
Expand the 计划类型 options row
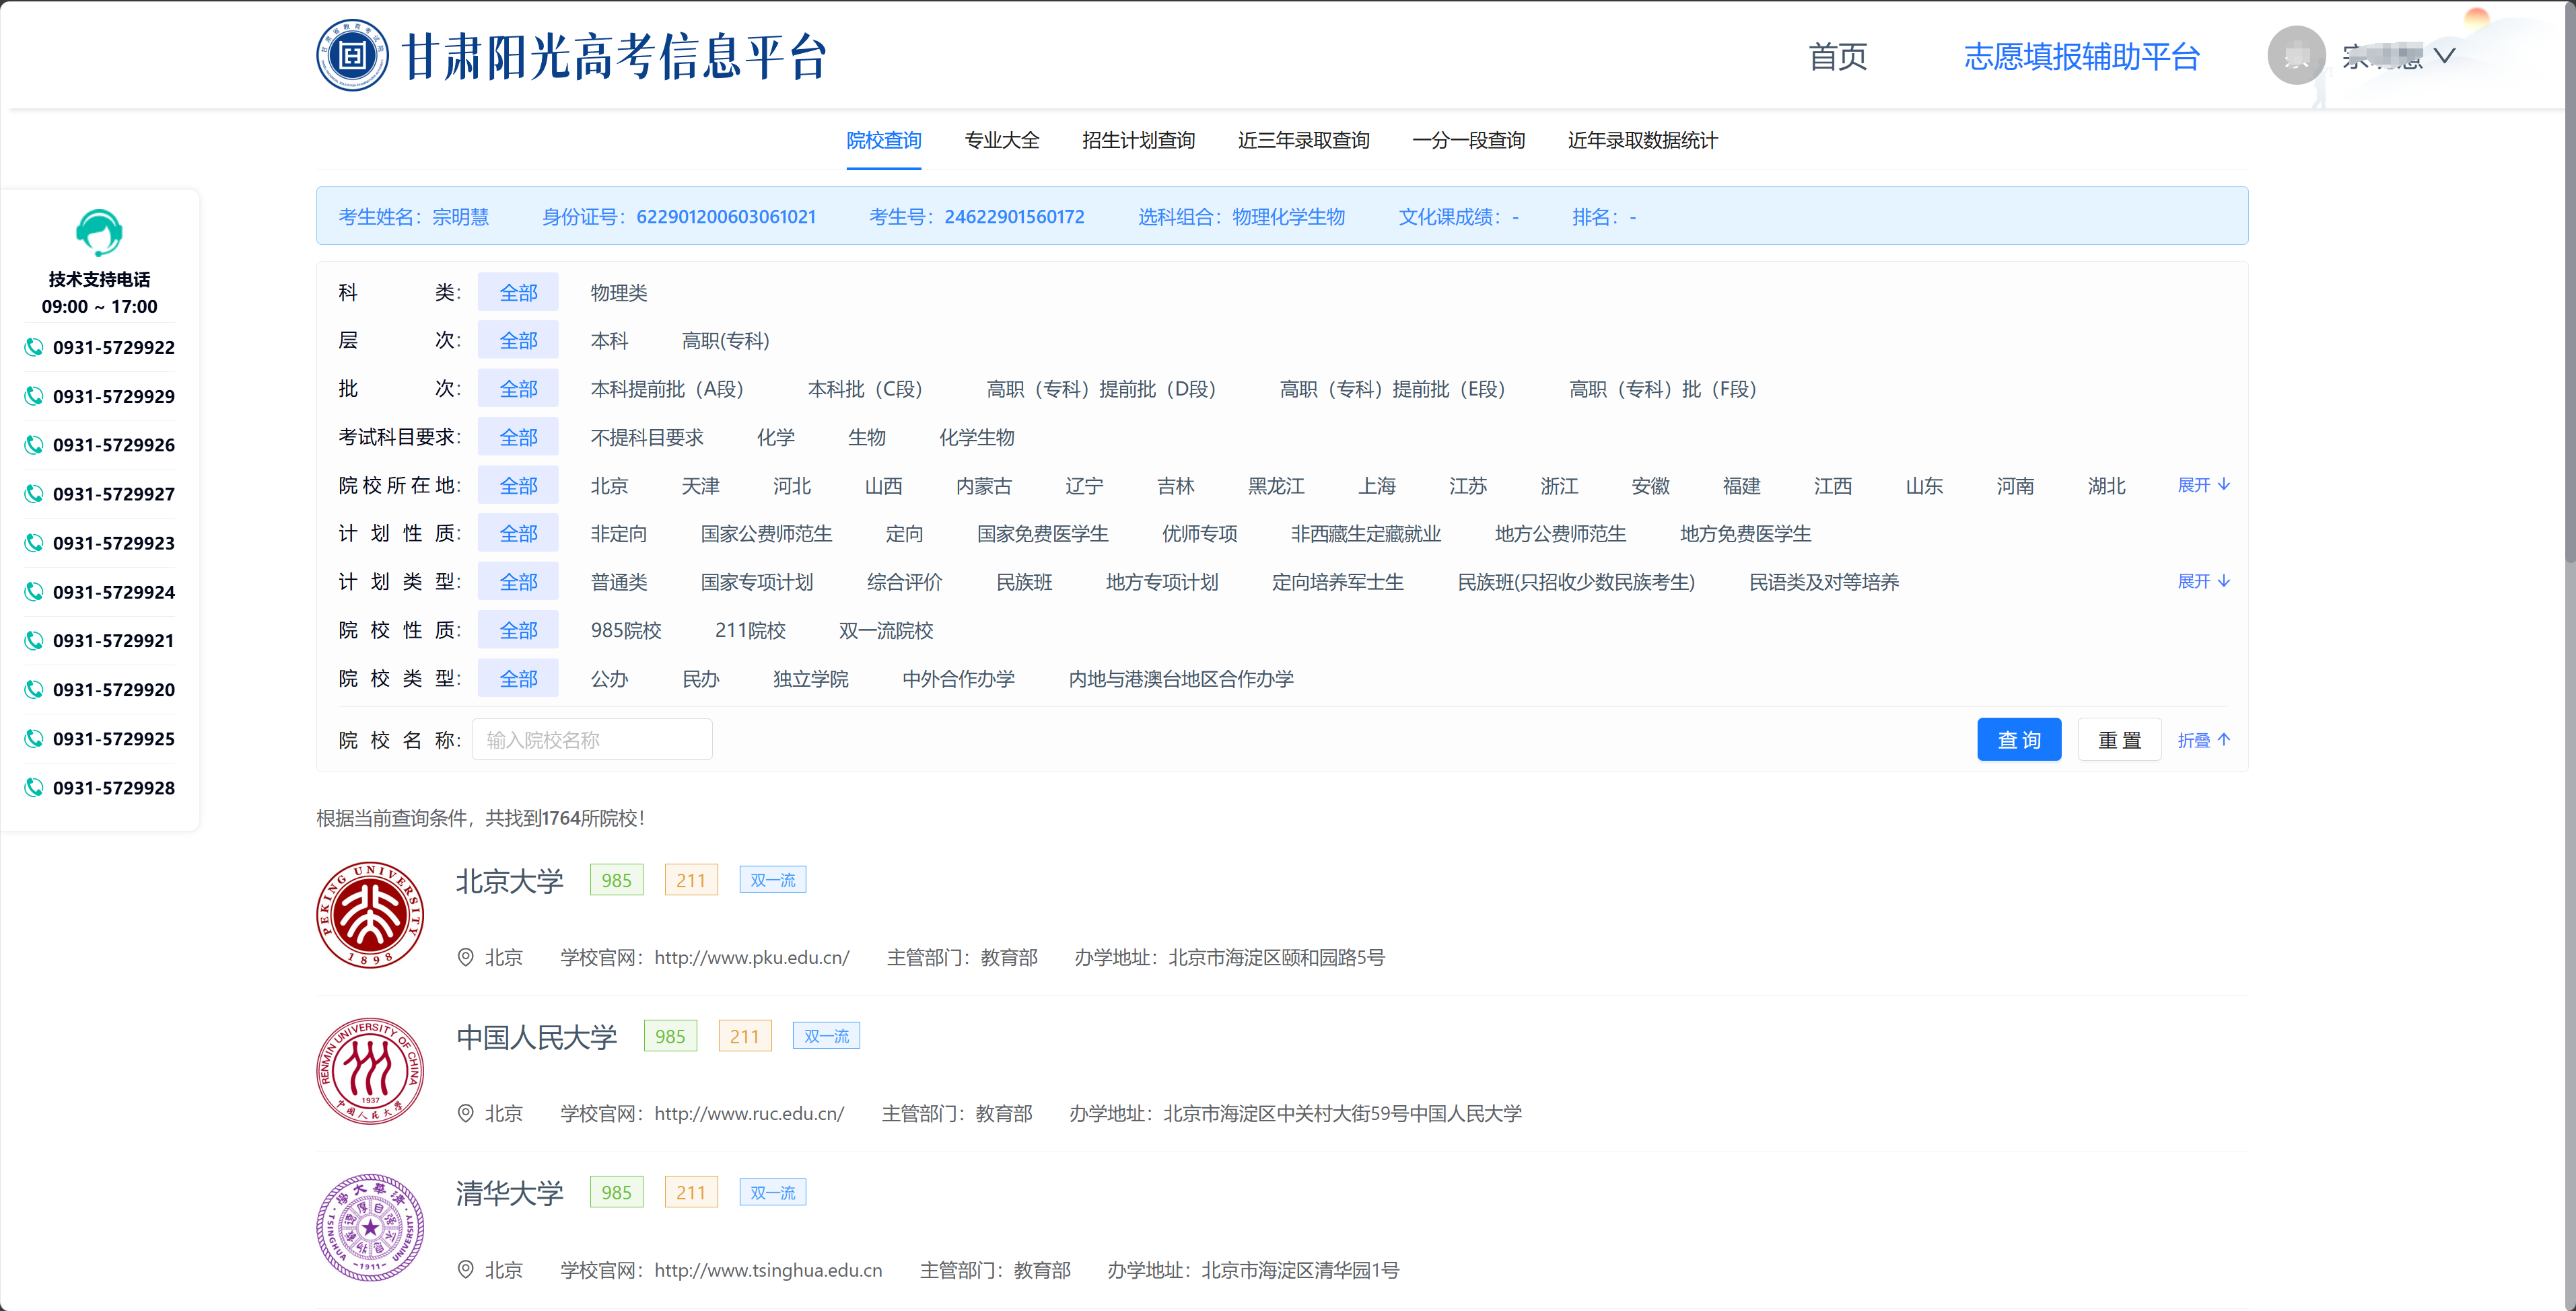click(2203, 582)
